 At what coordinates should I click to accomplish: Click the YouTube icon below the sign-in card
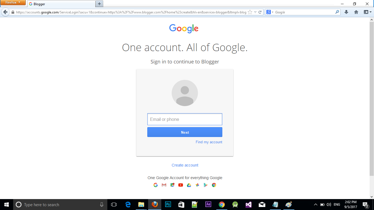(180, 185)
